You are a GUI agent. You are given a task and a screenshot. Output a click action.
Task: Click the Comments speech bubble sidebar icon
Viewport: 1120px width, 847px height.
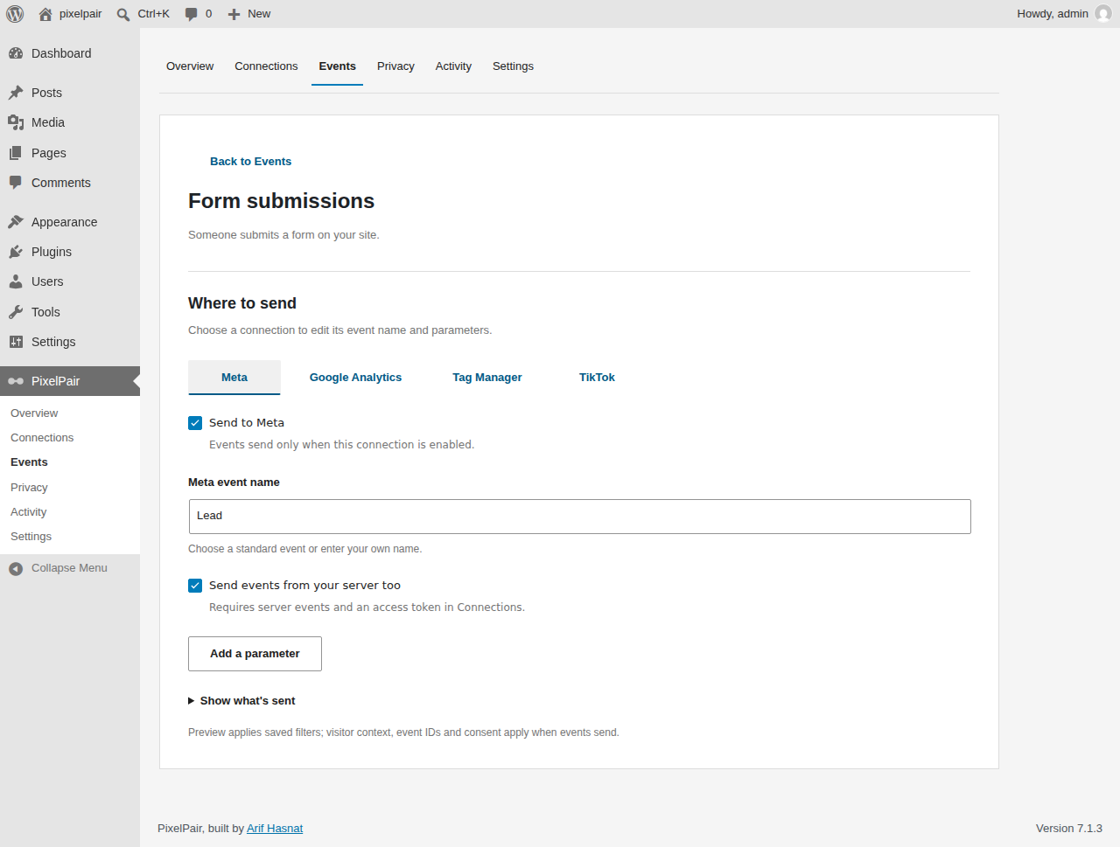coord(16,183)
